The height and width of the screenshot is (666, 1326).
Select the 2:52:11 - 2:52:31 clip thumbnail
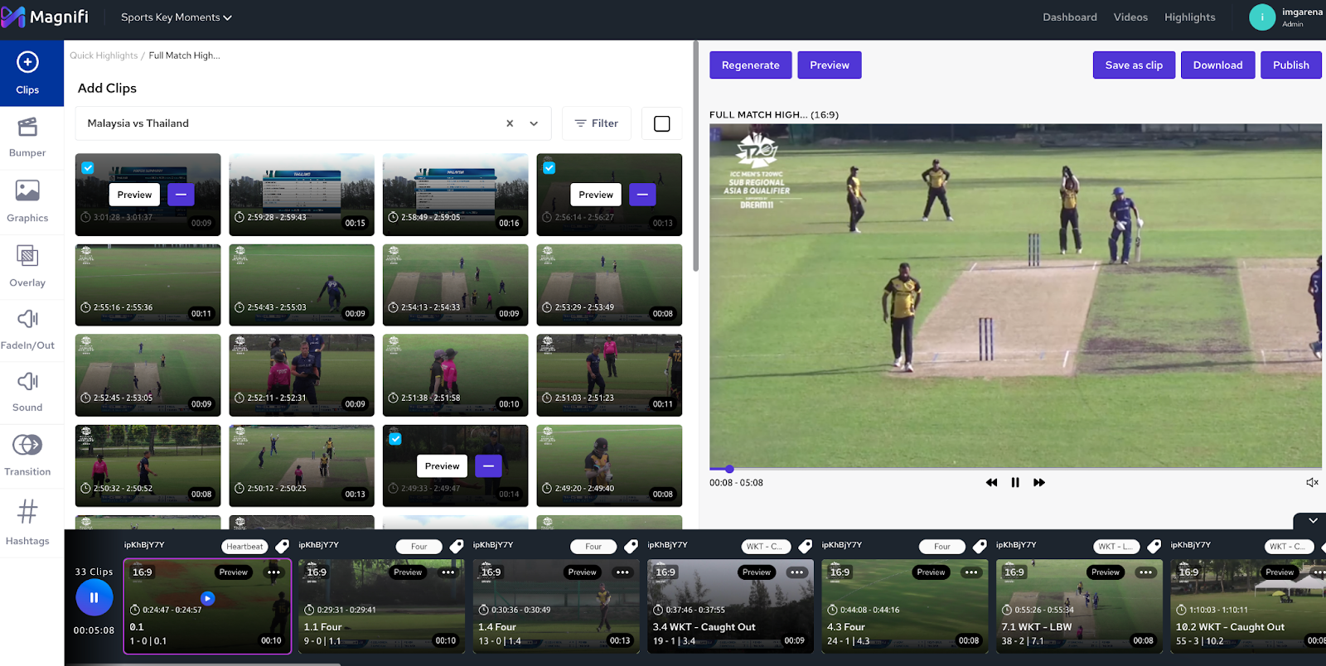click(302, 375)
